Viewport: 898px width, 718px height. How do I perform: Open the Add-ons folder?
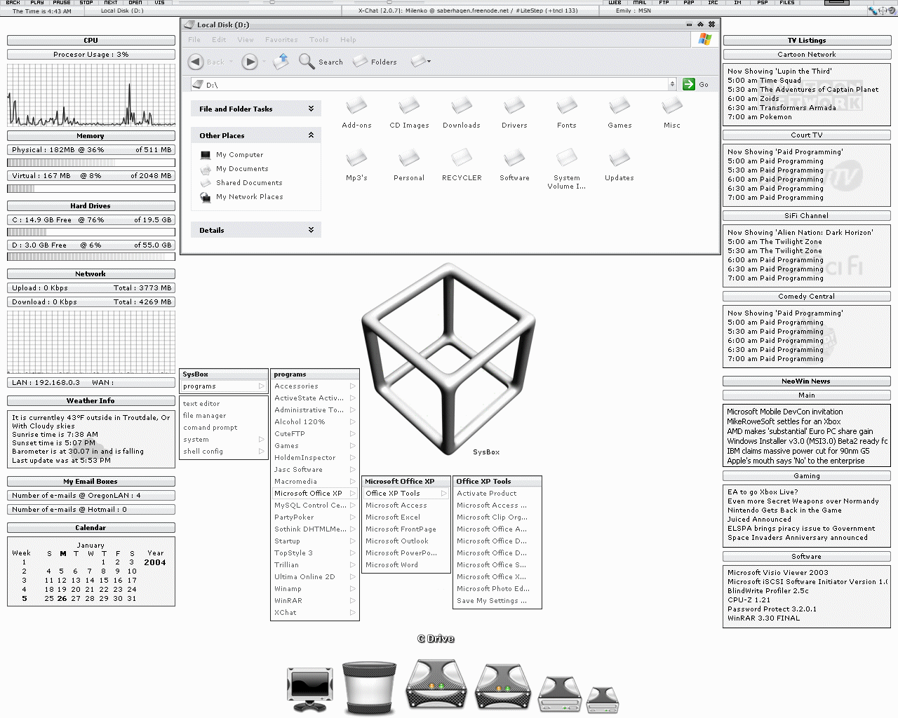tap(356, 112)
